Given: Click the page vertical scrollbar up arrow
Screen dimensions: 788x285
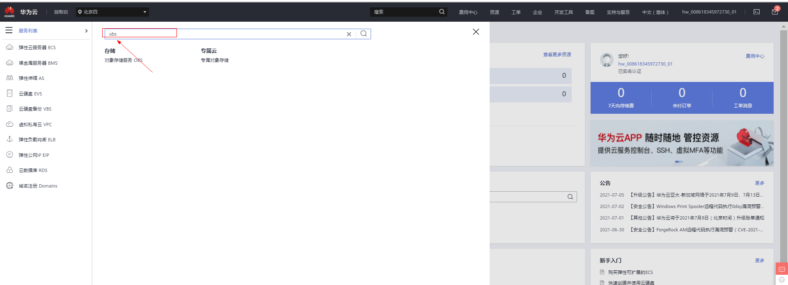Looking at the screenshot, I should [783, 27].
